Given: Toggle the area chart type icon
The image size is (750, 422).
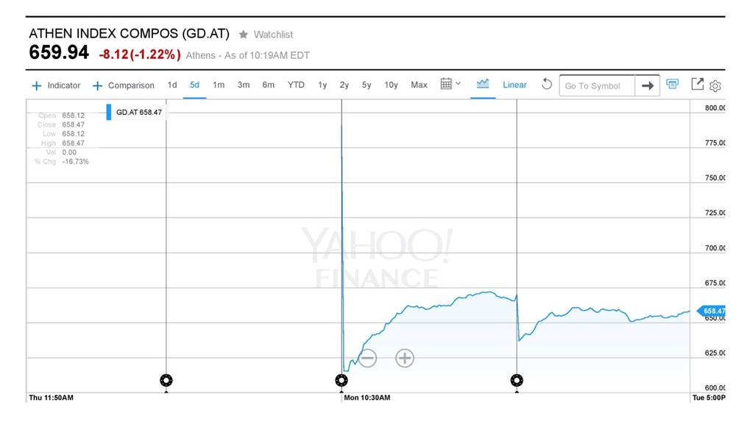Looking at the screenshot, I should (483, 84).
